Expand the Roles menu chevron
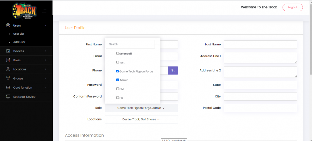Image resolution: width=312 pixels, height=141 pixels. click(x=45, y=60)
